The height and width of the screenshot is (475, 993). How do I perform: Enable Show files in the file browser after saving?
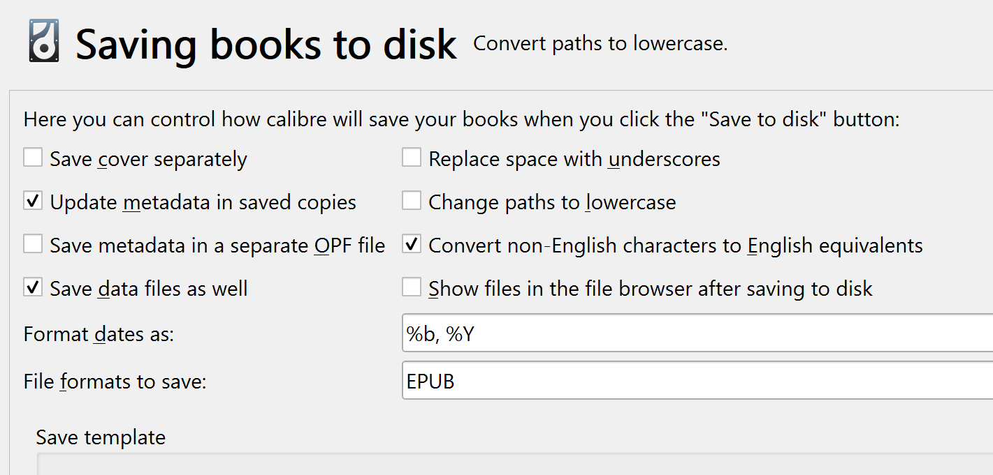click(412, 287)
